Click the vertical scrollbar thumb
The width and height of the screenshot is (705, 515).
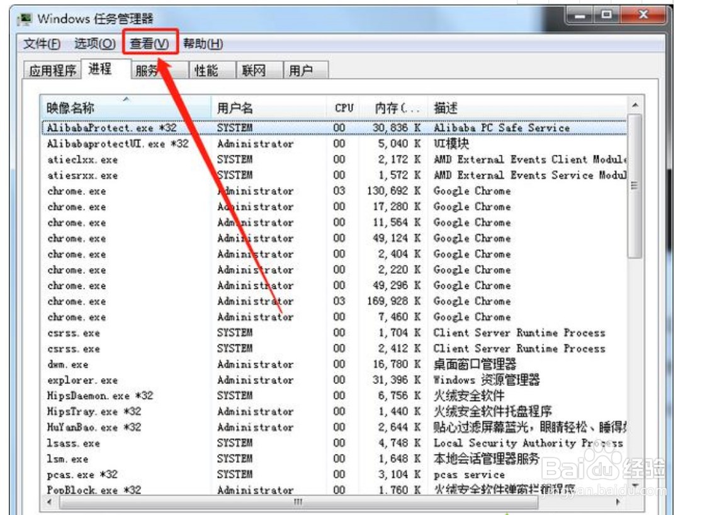tap(635, 186)
